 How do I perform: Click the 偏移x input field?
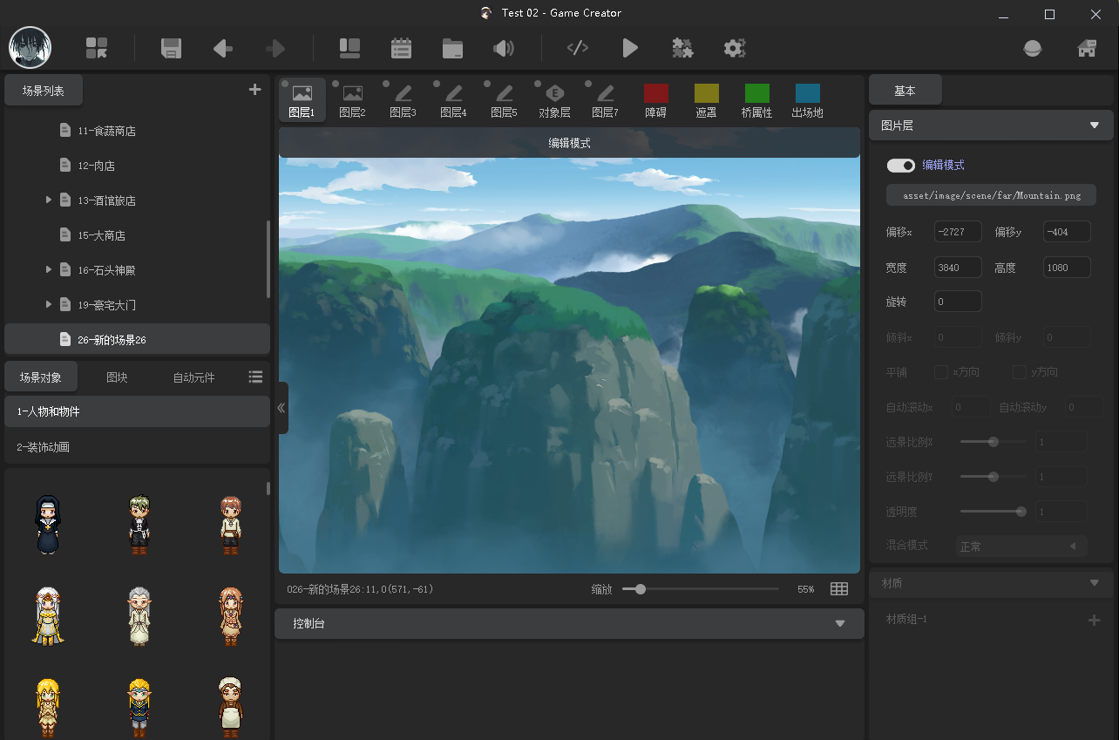(x=958, y=232)
